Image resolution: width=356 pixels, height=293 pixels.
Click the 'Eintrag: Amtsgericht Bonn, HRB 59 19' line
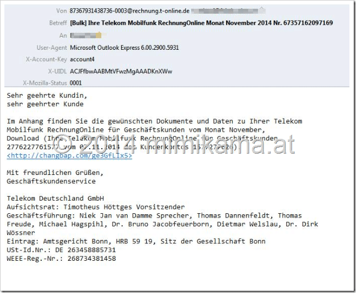click(x=136, y=241)
